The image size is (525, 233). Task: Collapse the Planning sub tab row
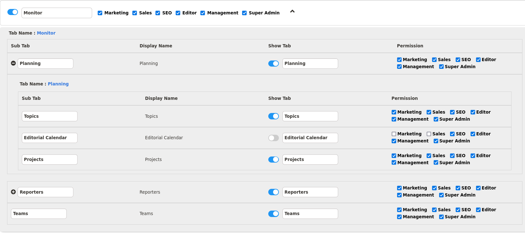13,63
